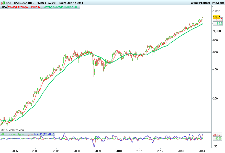
Task: Click the red Signal indicator label
Action: [29, 134]
